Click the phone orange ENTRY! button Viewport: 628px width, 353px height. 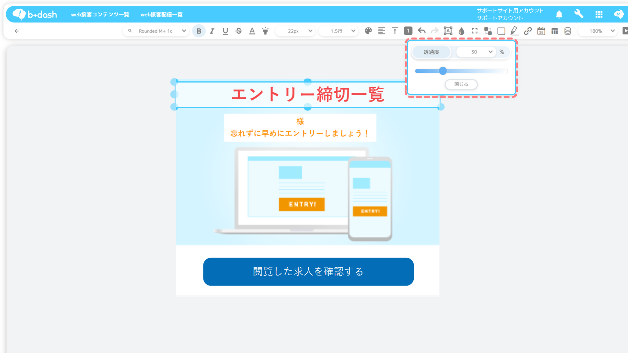(370, 211)
